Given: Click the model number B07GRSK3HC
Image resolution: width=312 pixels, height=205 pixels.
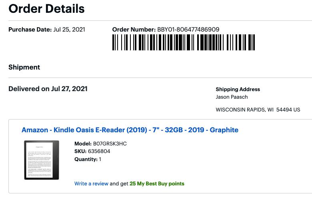Looking at the screenshot, I should (110, 144).
